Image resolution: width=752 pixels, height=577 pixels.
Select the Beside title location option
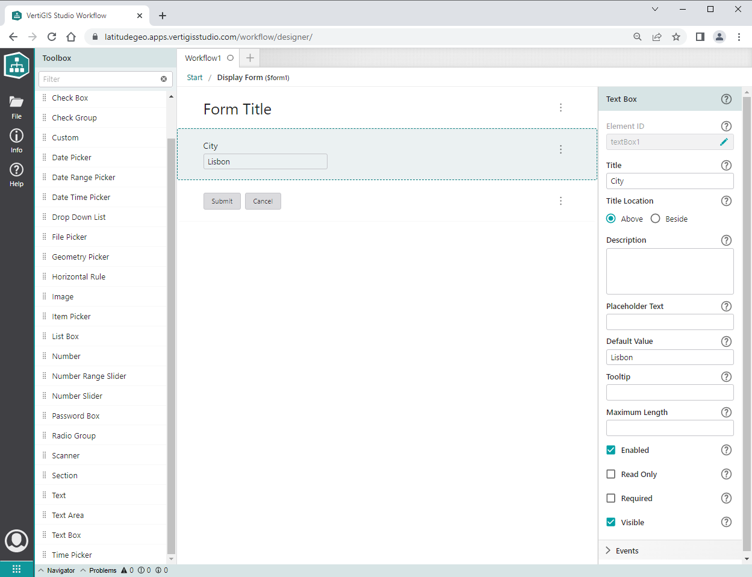pyautogui.click(x=656, y=219)
